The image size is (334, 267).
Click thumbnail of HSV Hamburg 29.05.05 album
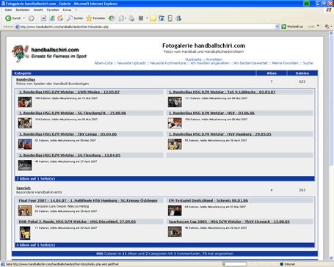(175, 144)
